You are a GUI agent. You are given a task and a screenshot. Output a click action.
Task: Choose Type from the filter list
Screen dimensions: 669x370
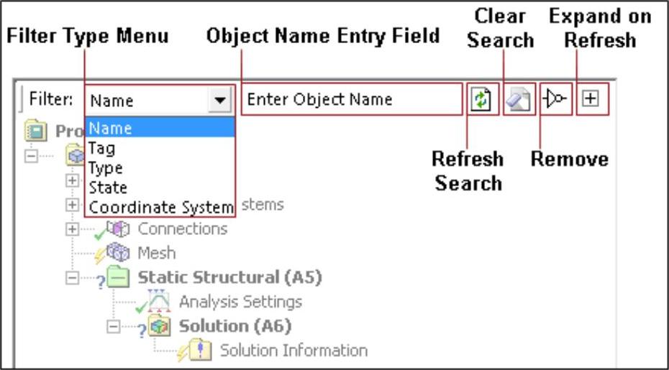tap(105, 168)
